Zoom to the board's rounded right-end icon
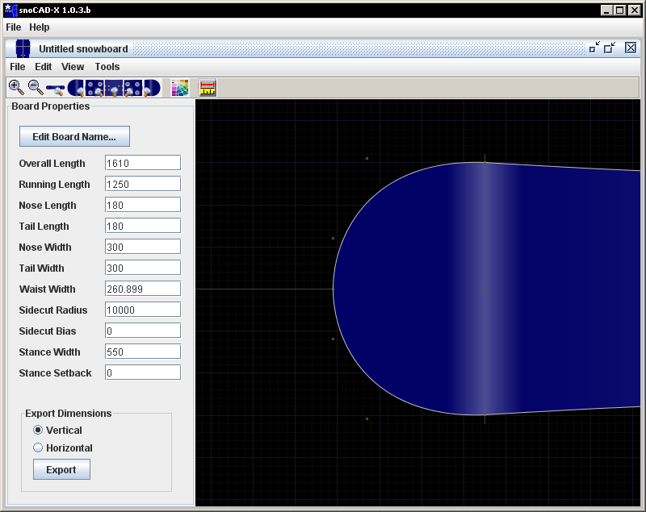This screenshot has width=646, height=512. (153, 88)
